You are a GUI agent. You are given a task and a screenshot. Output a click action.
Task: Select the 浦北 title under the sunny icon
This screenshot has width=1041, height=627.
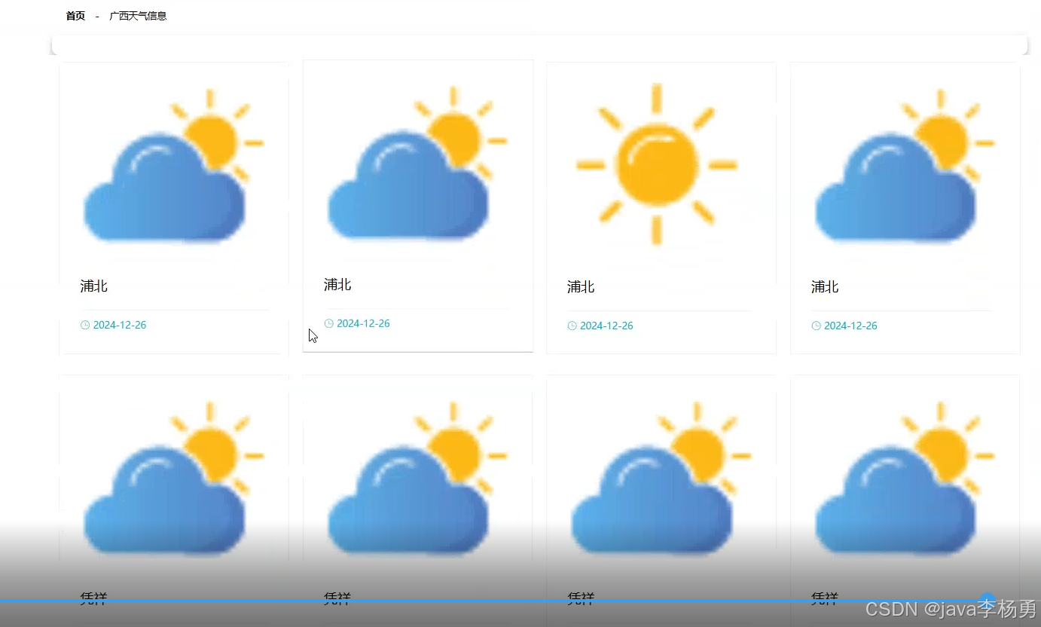[x=581, y=287]
